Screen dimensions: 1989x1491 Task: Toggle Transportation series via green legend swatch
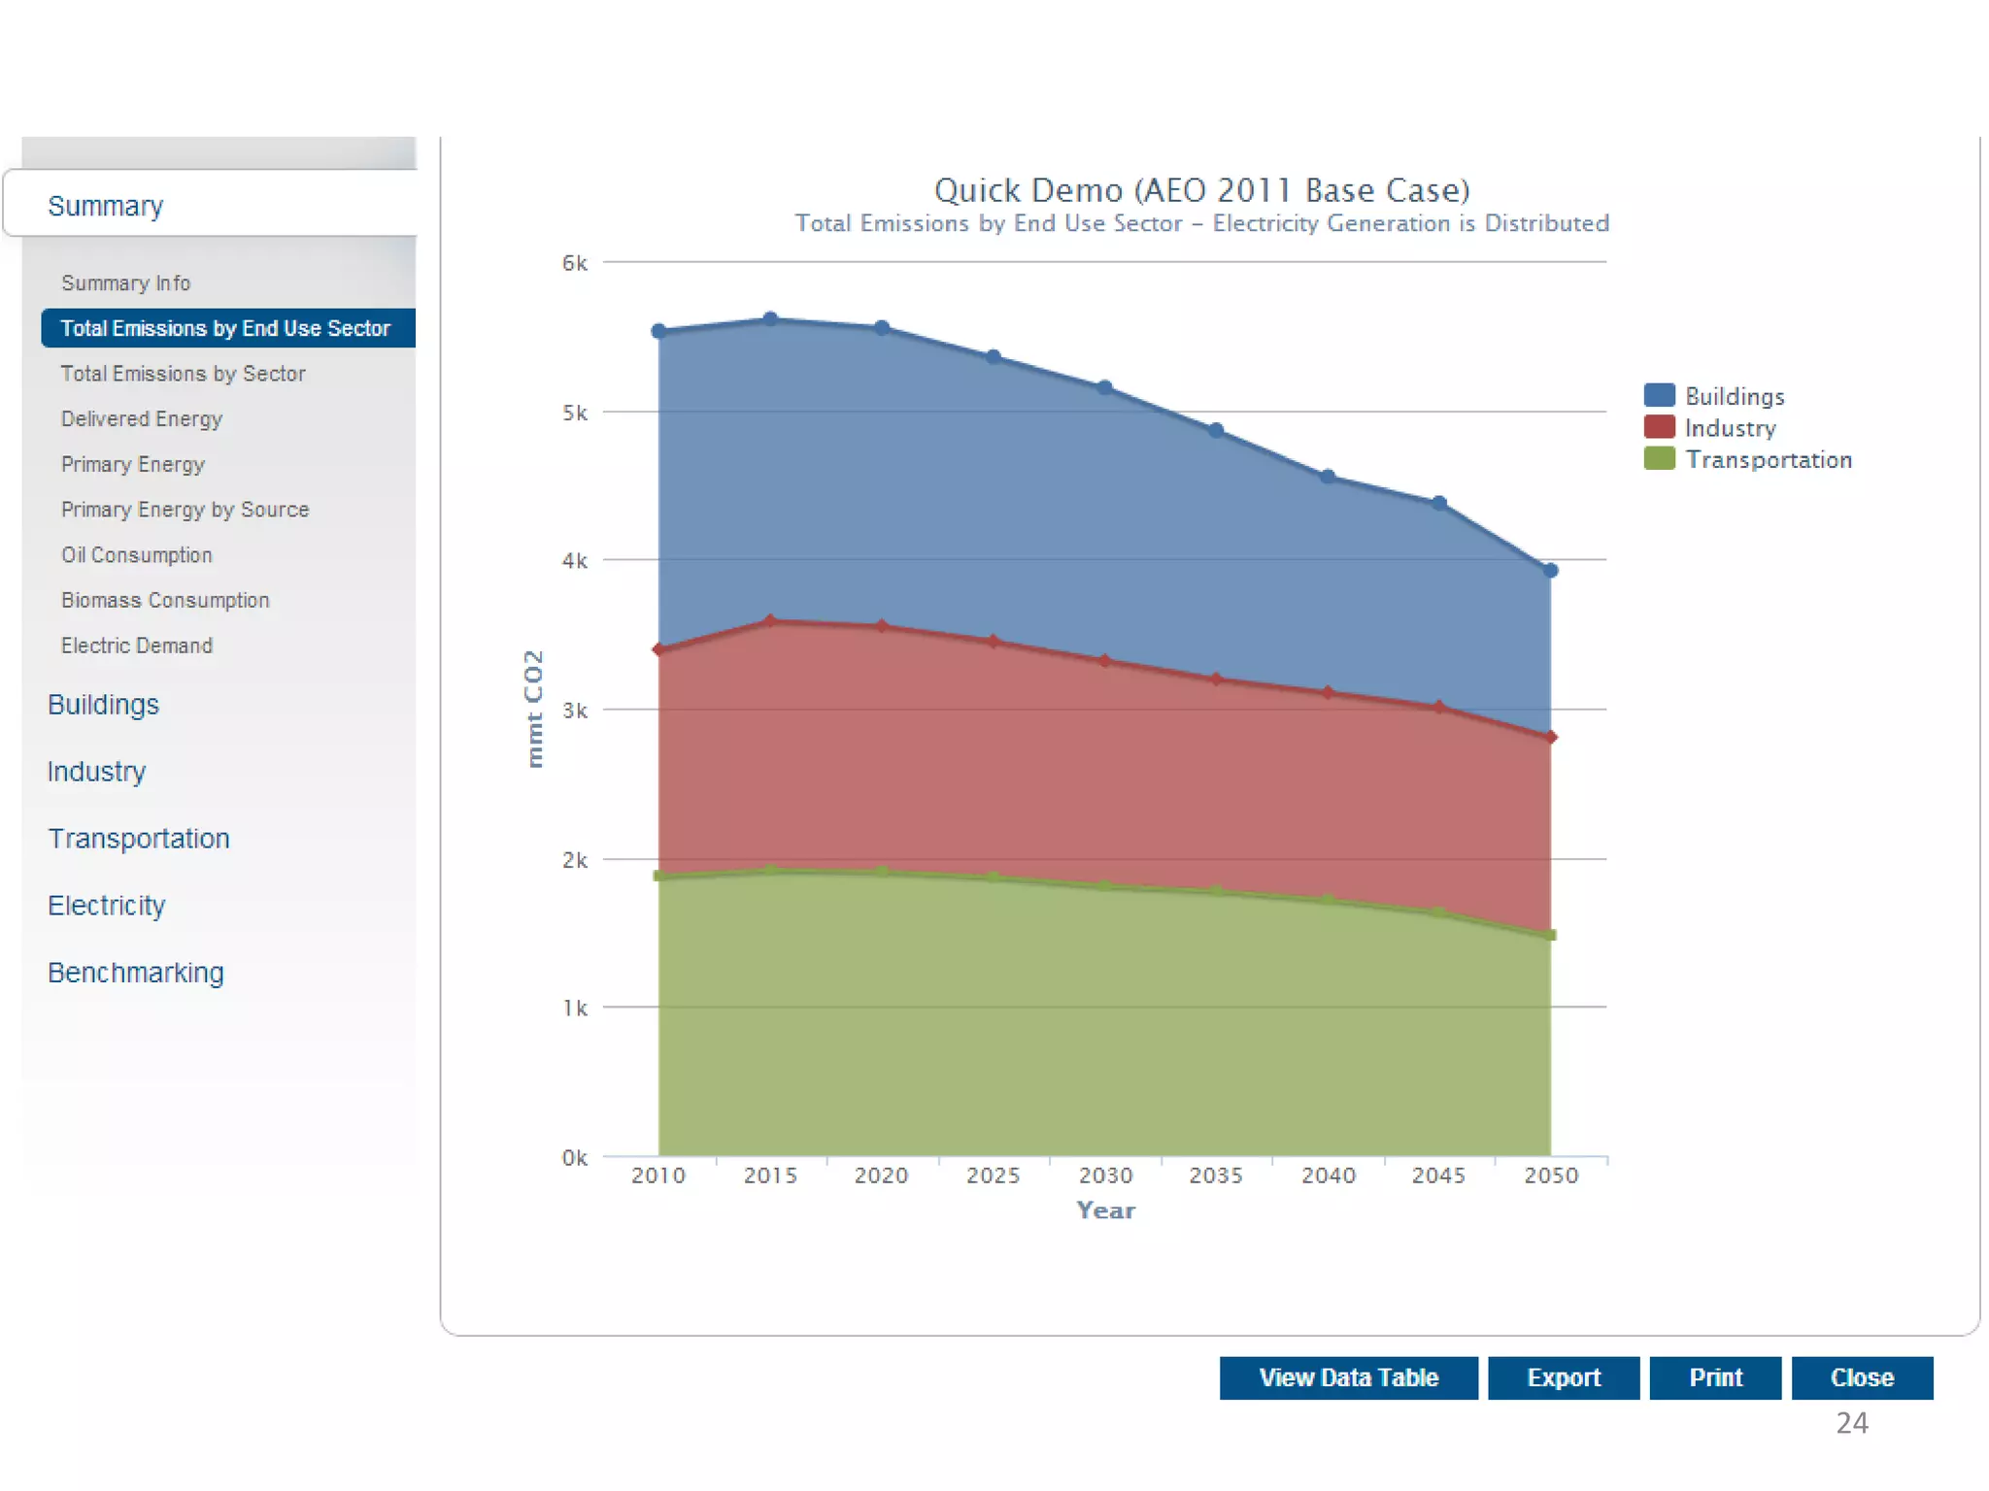tap(1659, 458)
